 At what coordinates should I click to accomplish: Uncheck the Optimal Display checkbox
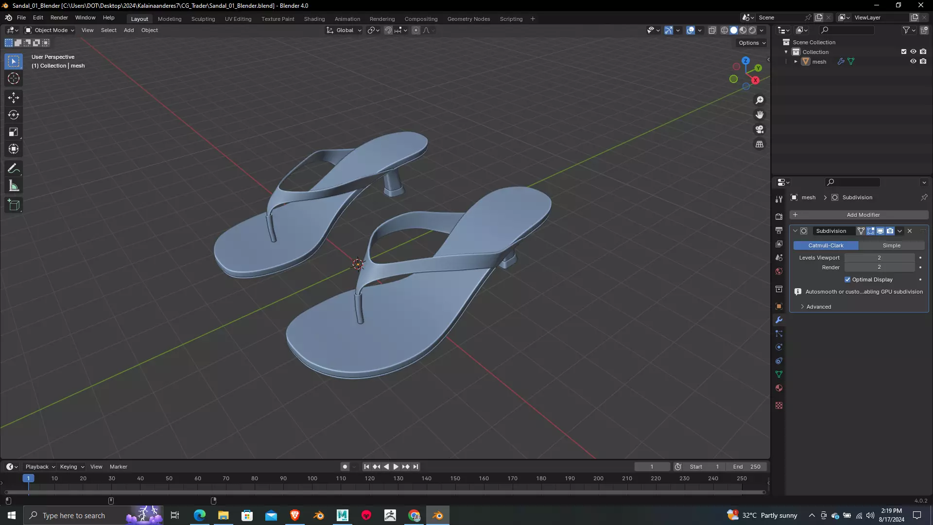tap(847, 280)
